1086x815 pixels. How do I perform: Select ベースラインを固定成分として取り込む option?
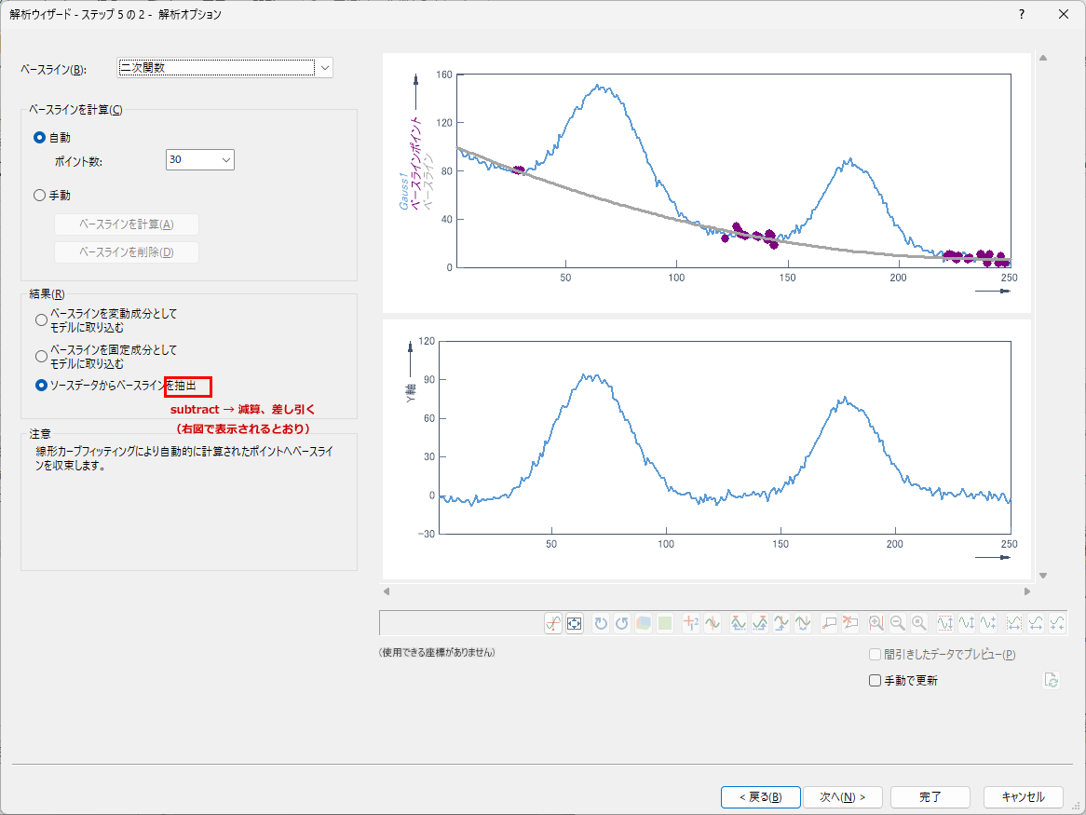(40, 356)
